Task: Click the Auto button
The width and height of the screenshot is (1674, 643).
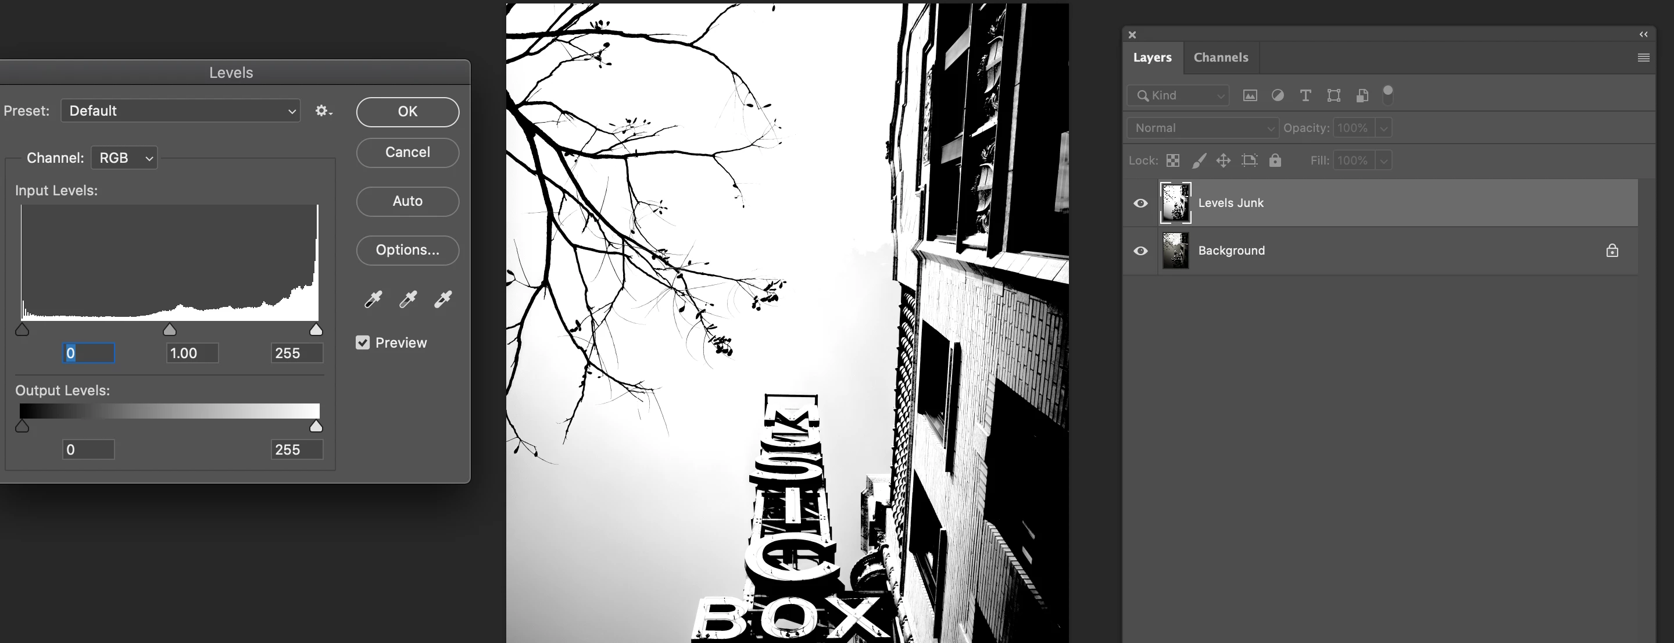Action: click(x=407, y=202)
